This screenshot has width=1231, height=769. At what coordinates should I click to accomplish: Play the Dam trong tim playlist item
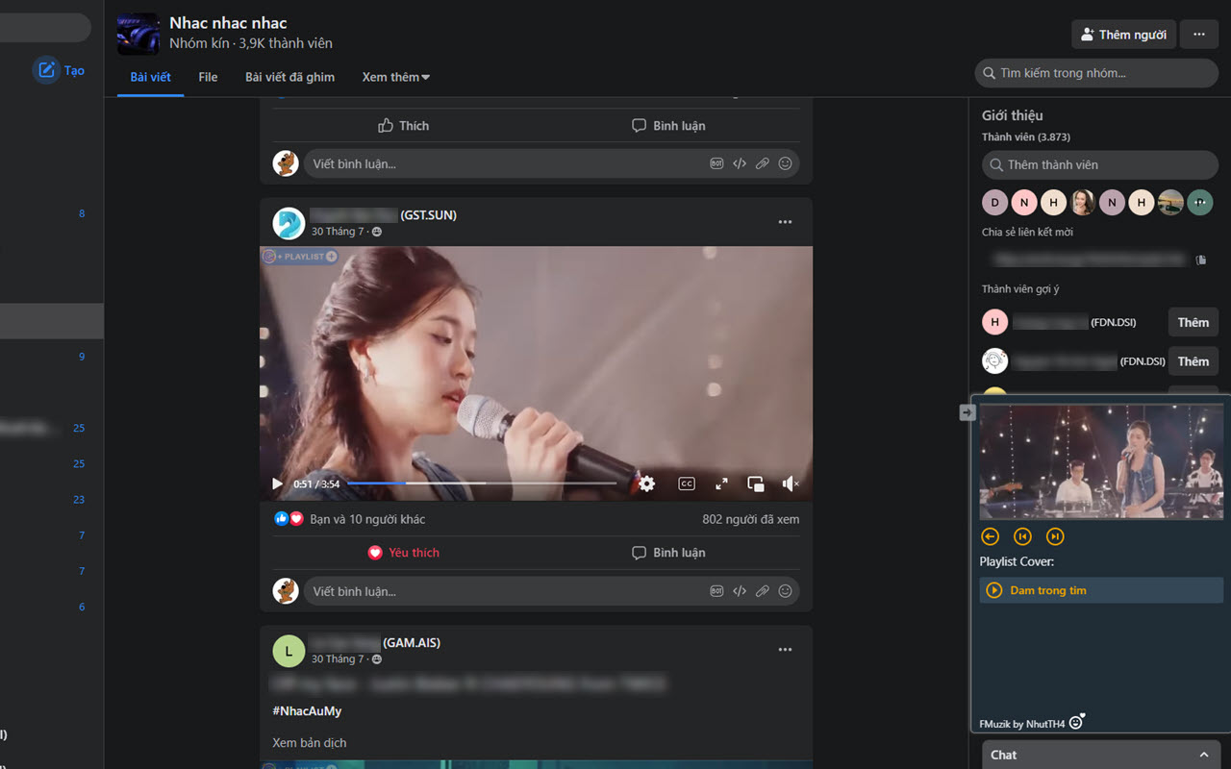pos(1048,590)
